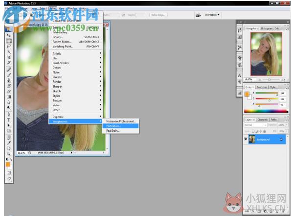Select the Crop tool
This screenshot has width=291, height=216.
pos(9,57)
